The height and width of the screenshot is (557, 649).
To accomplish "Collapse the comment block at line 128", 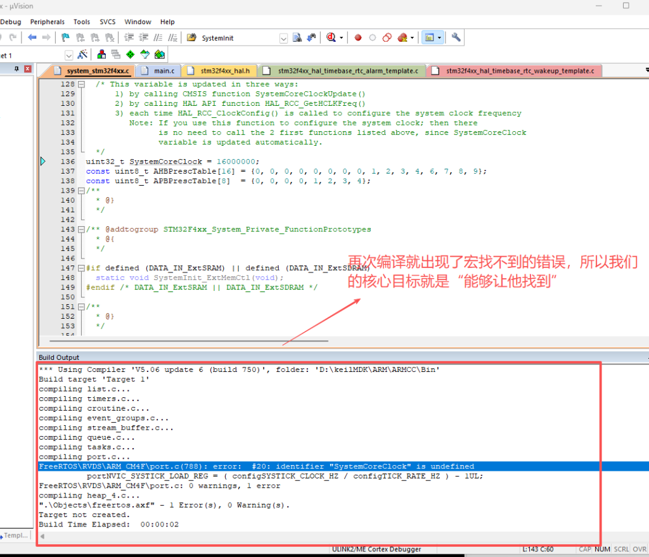I will coord(81,84).
